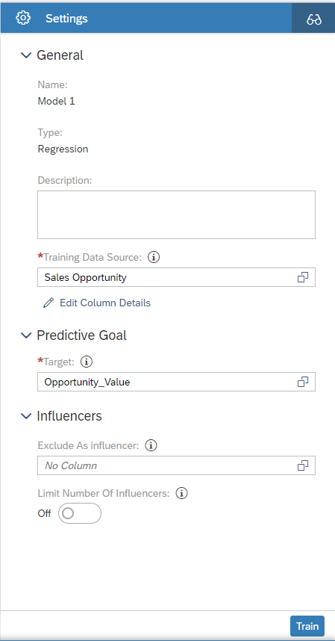335x641 pixels.
Task: Open value help for No Column field
Action: (303, 465)
